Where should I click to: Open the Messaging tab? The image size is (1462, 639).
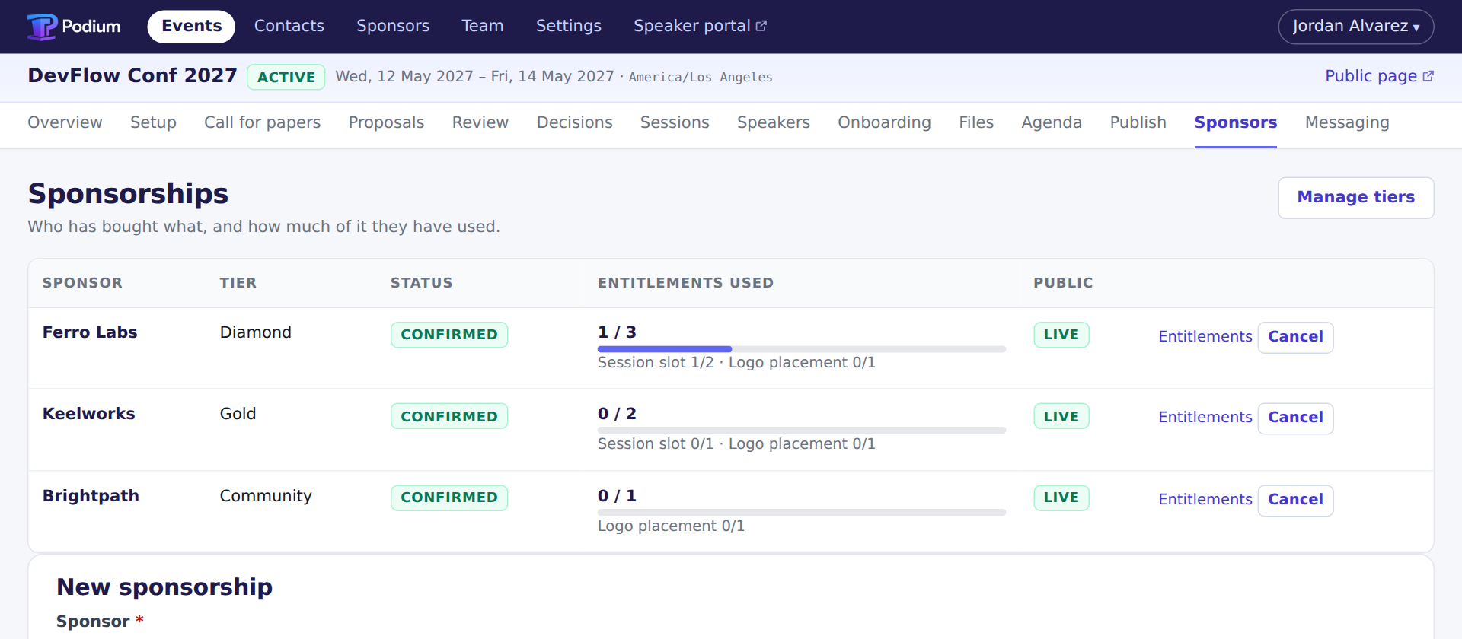(1347, 122)
